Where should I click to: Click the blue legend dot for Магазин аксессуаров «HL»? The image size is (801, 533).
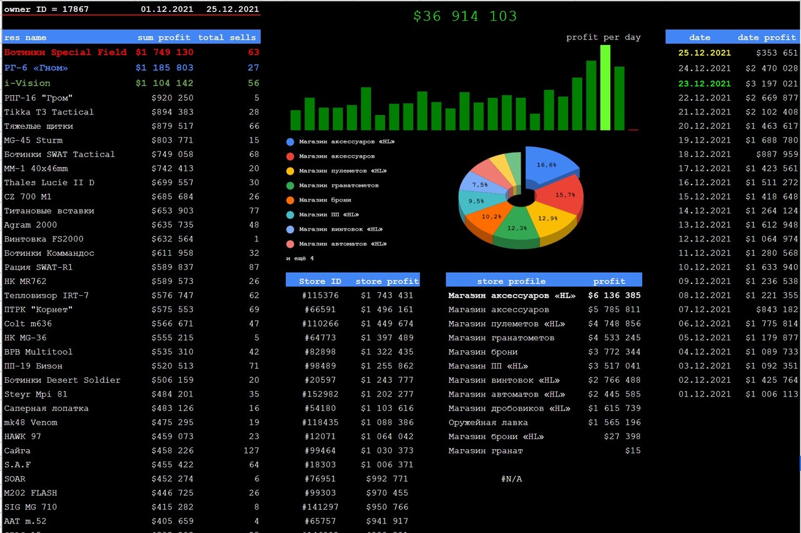tap(290, 142)
